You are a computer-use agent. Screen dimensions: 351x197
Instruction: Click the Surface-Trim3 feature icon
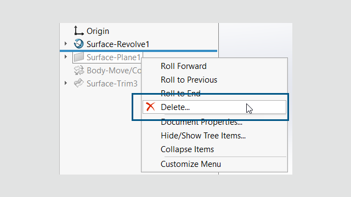click(x=79, y=83)
